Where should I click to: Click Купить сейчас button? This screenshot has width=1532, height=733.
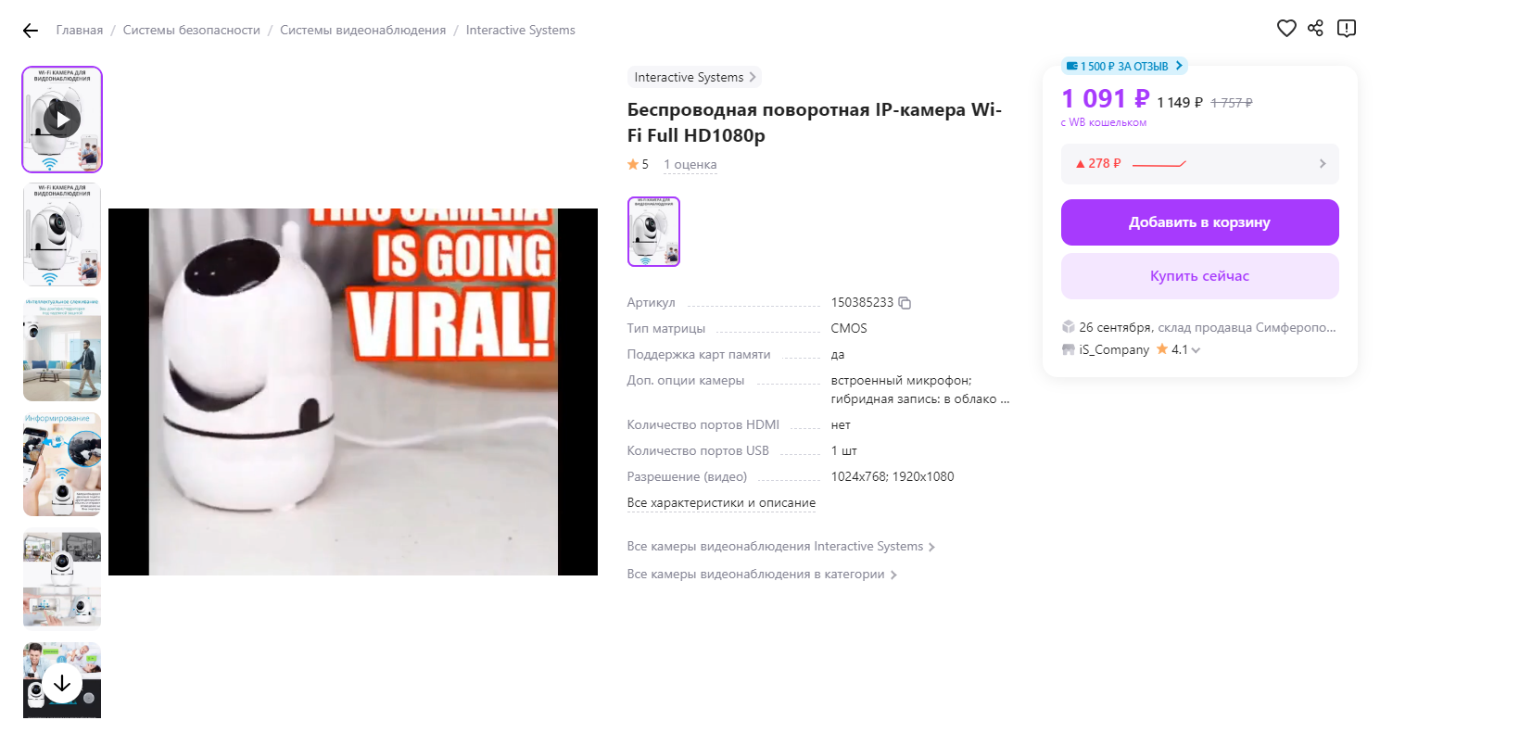click(x=1199, y=276)
